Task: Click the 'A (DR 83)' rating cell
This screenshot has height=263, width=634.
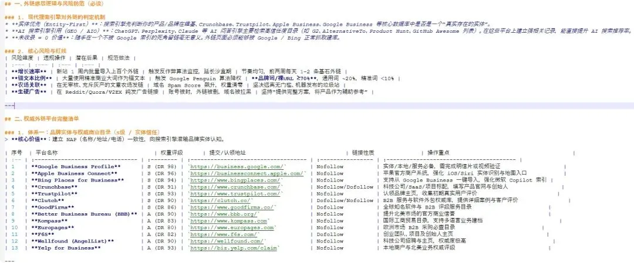Action: click(162, 221)
